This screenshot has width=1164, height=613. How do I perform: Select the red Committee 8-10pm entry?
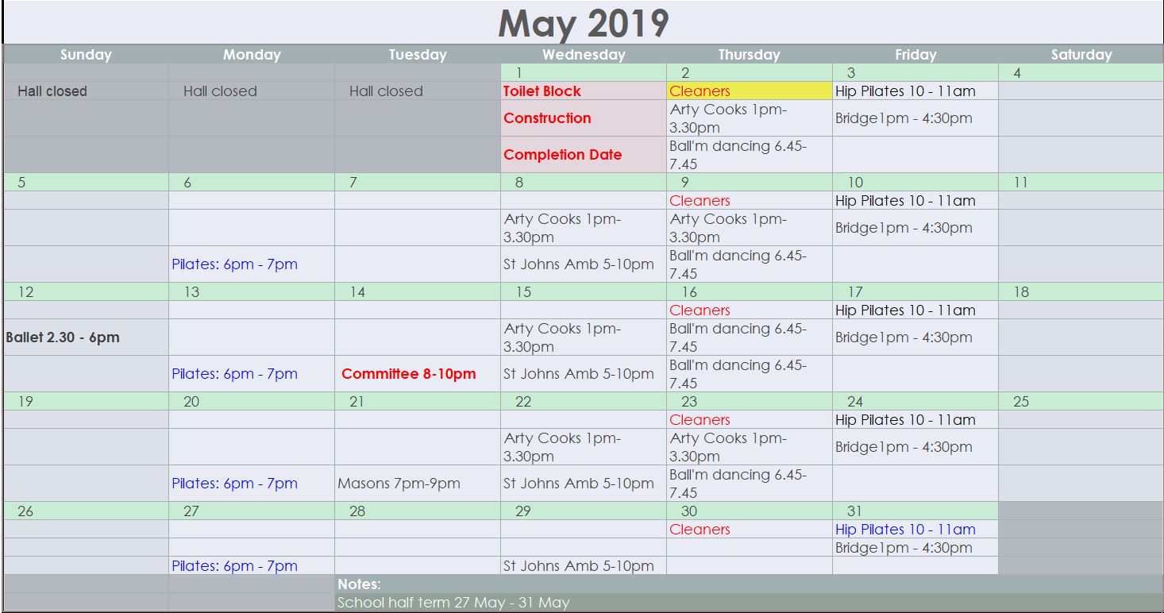pos(409,374)
